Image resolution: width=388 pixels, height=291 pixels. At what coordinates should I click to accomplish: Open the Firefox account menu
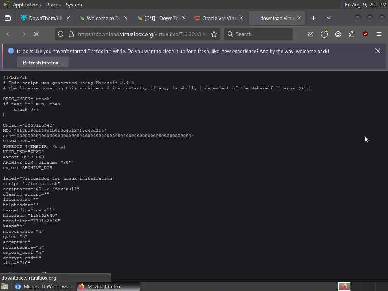338,34
